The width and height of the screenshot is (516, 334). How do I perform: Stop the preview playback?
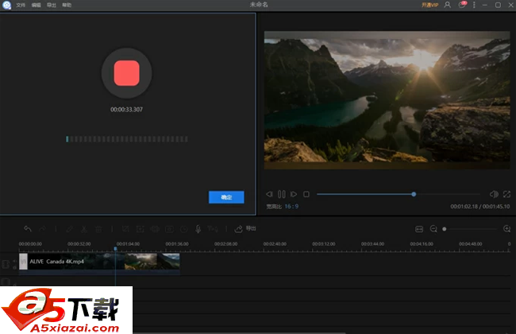pyautogui.click(x=306, y=194)
